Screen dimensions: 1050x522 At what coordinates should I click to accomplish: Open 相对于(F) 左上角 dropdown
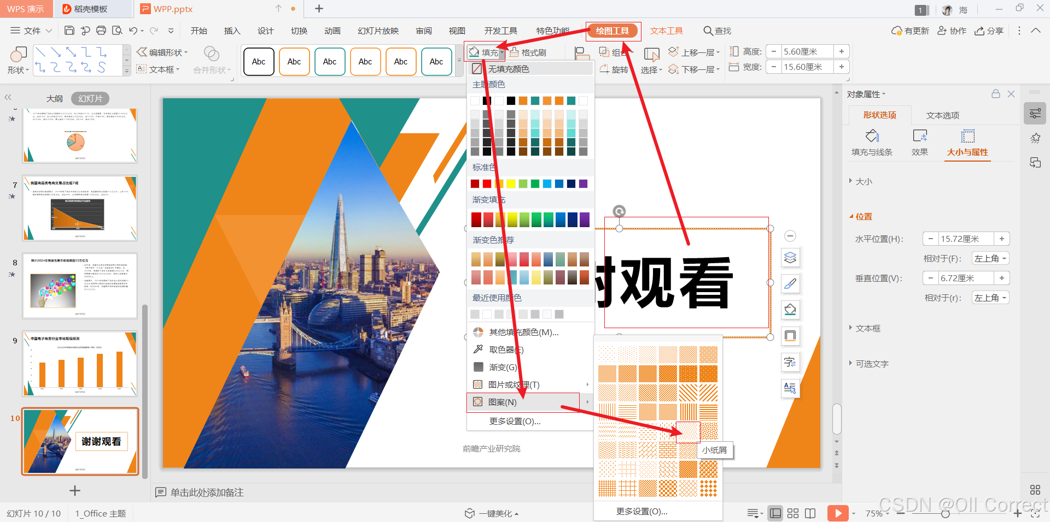pyautogui.click(x=990, y=258)
